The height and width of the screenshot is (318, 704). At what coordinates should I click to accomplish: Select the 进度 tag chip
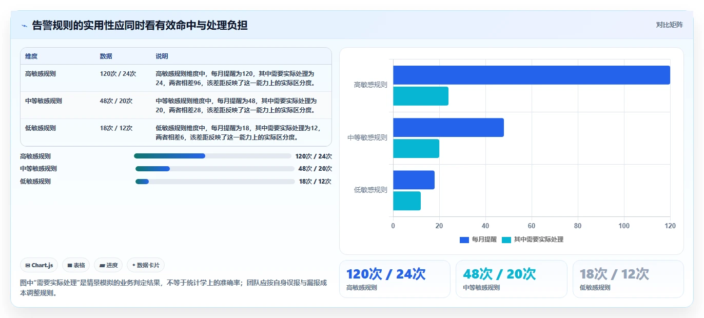(108, 265)
